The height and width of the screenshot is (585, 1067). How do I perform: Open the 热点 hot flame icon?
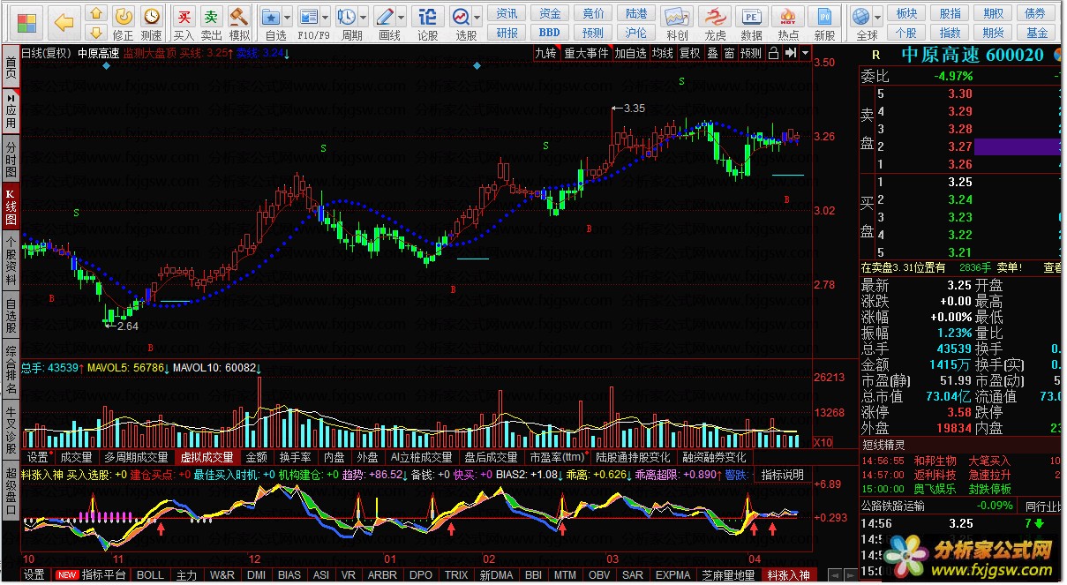tap(788, 21)
